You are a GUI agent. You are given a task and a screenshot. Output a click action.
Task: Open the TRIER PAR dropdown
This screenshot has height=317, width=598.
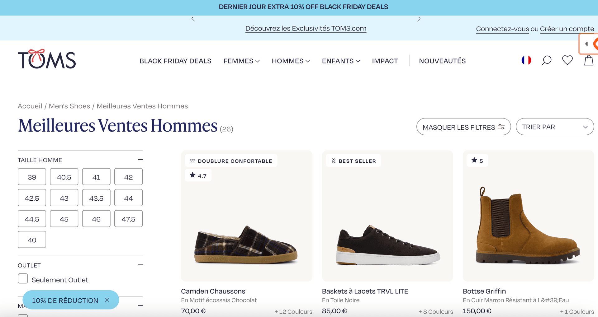pyautogui.click(x=554, y=127)
